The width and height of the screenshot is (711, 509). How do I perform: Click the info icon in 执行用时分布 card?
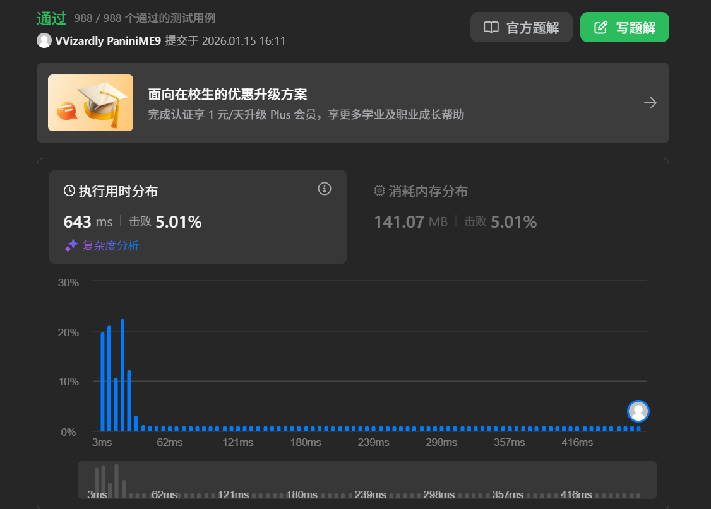324,189
